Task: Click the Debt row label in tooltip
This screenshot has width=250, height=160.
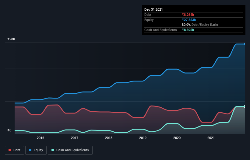Action: pyautogui.click(x=148, y=15)
